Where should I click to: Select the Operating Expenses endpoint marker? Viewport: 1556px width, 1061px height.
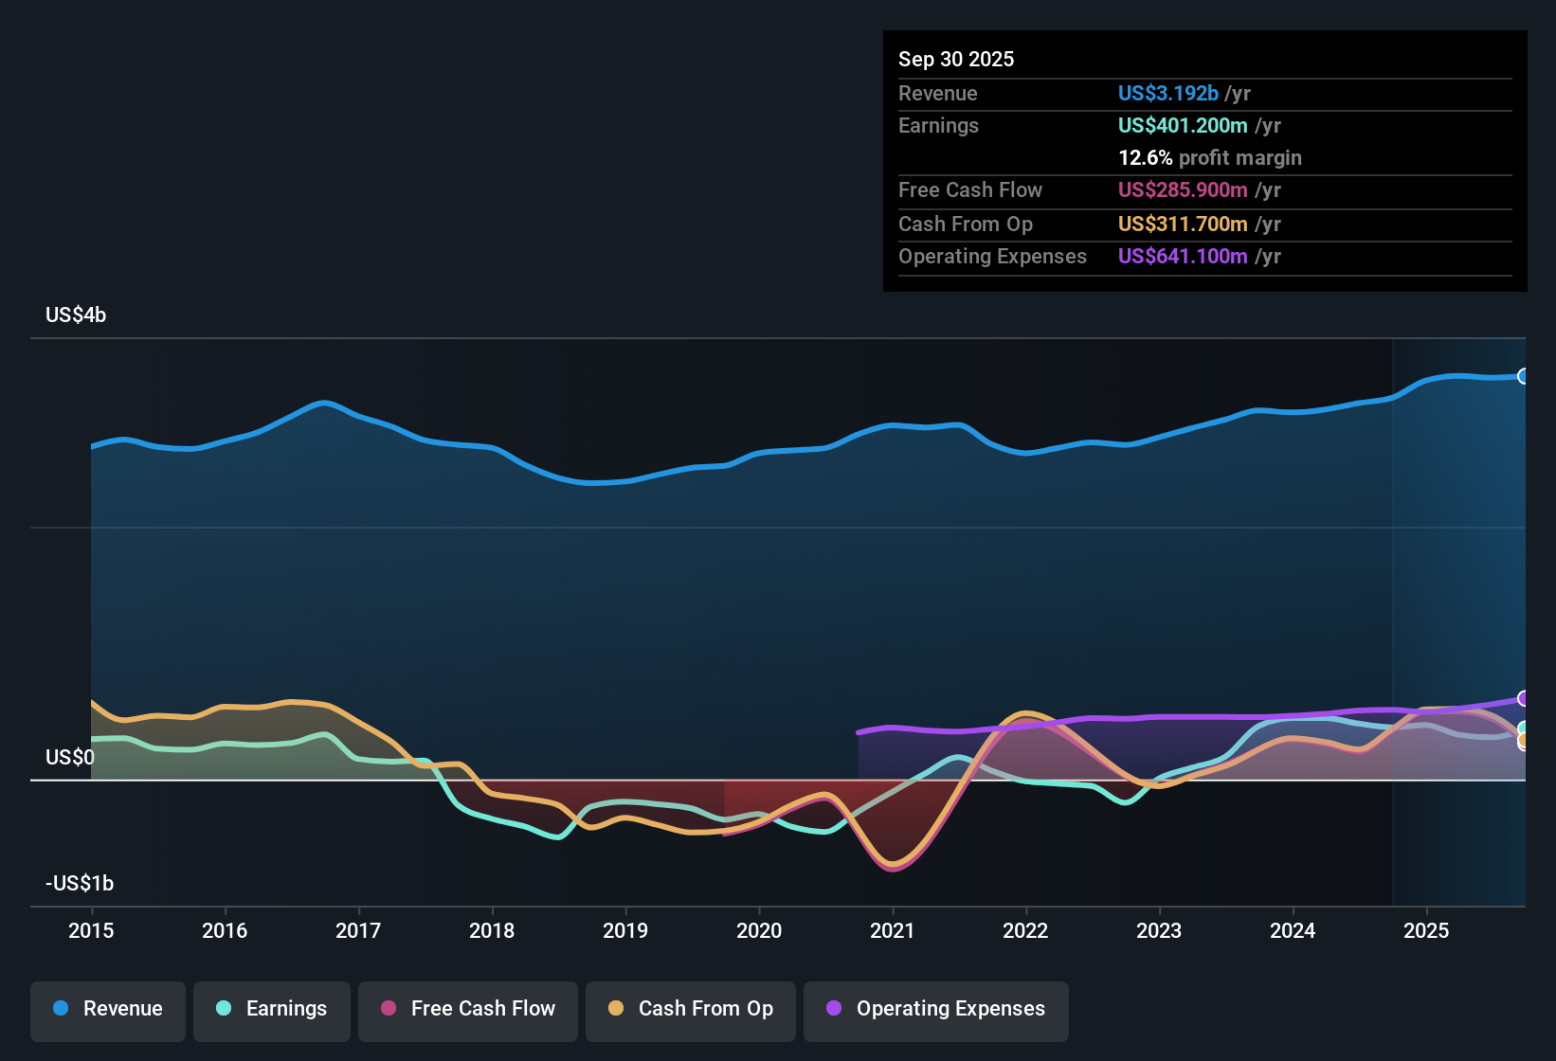pos(1524,698)
